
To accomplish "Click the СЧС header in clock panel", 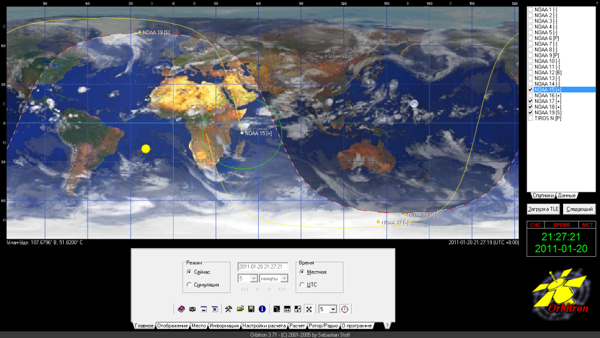I will 536,225.
